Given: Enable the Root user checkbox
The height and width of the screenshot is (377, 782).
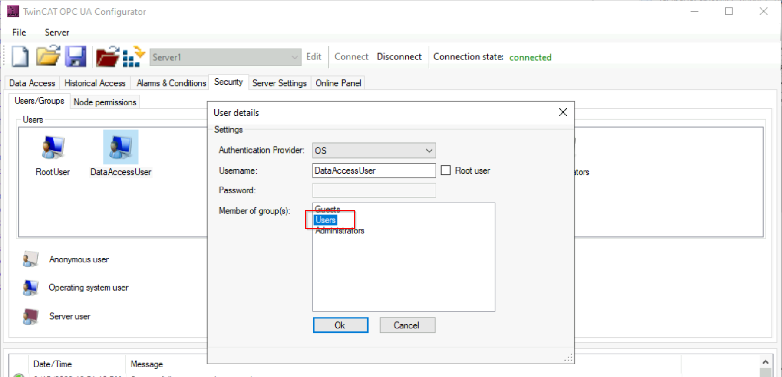Looking at the screenshot, I should click(x=445, y=170).
